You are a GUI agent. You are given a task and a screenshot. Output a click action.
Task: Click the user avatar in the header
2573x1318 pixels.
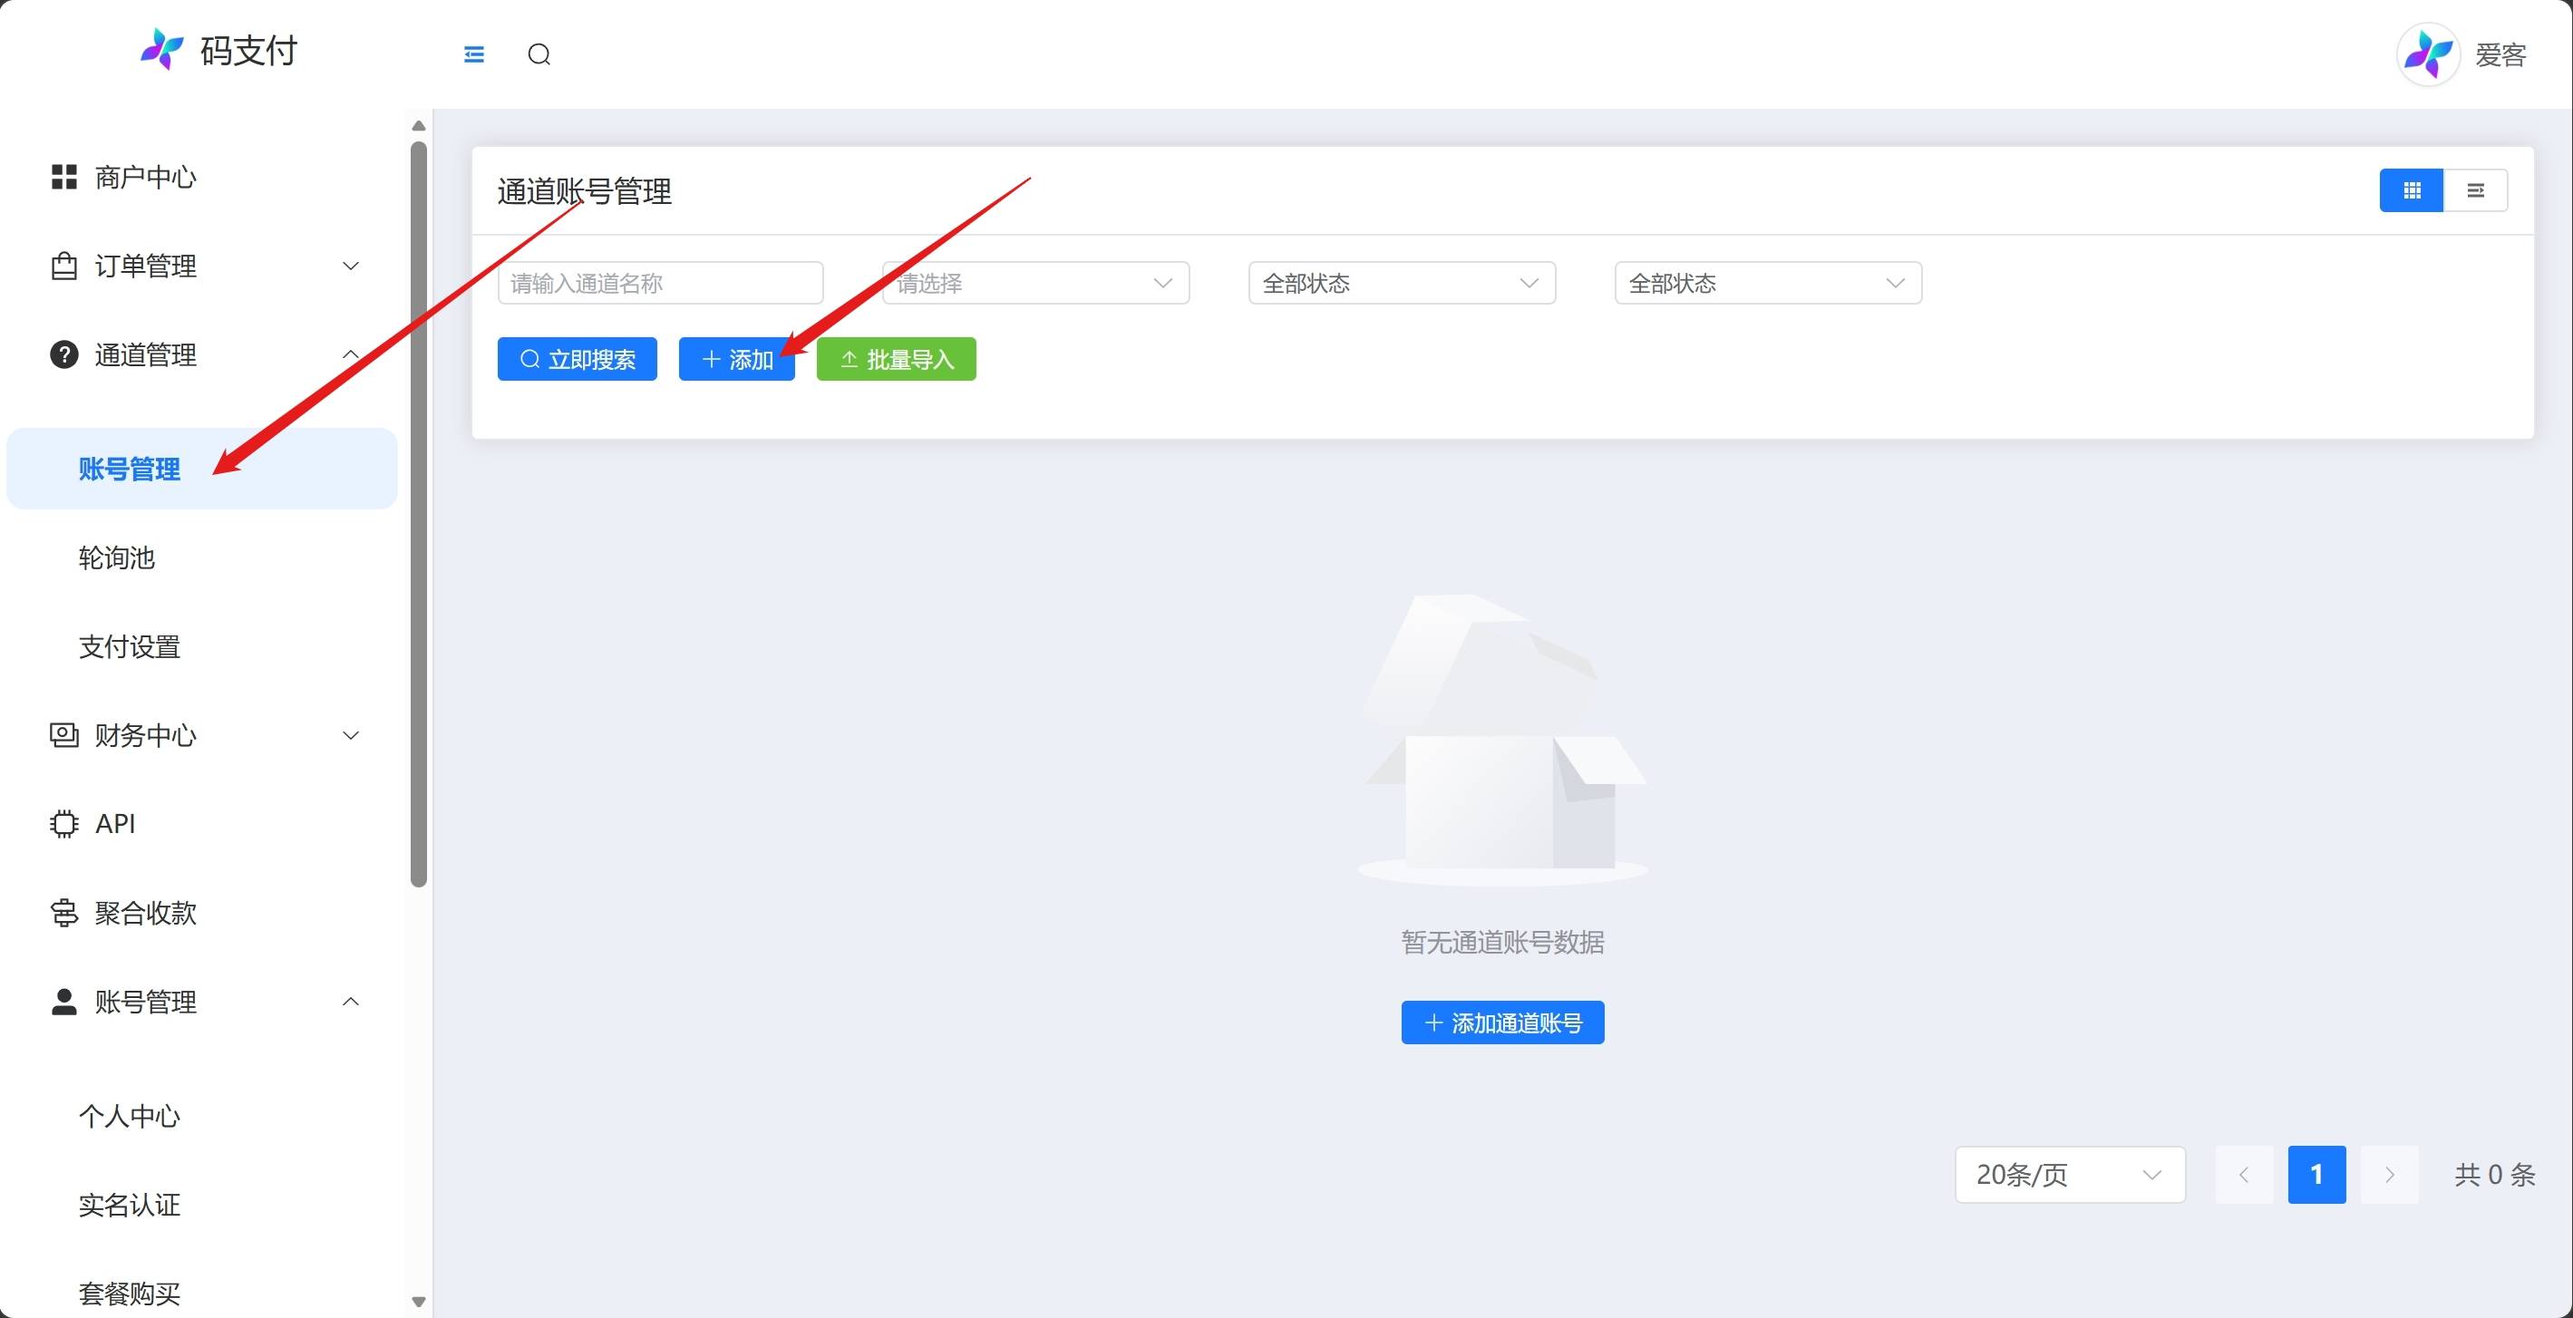(x=2428, y=55)
